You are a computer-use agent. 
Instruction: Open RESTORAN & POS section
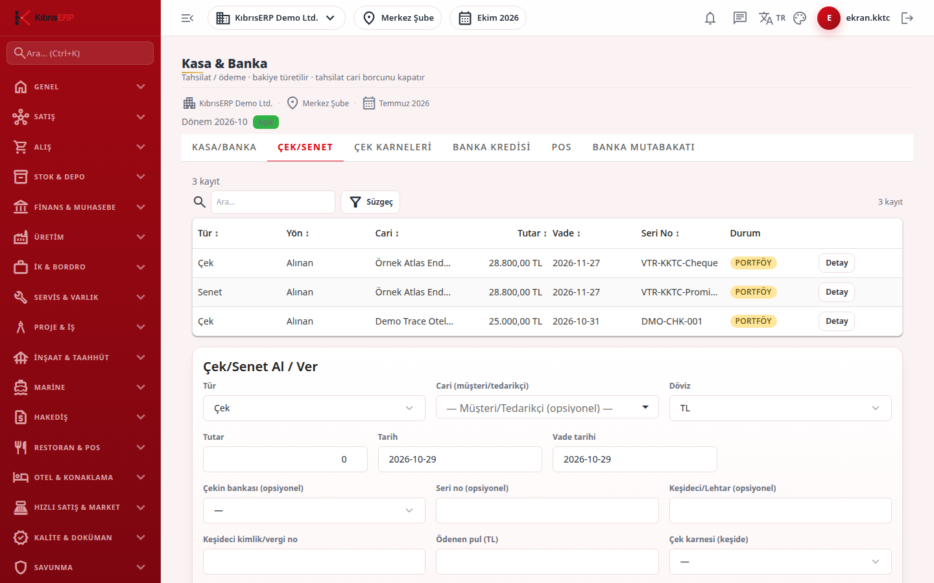[80, 448]
